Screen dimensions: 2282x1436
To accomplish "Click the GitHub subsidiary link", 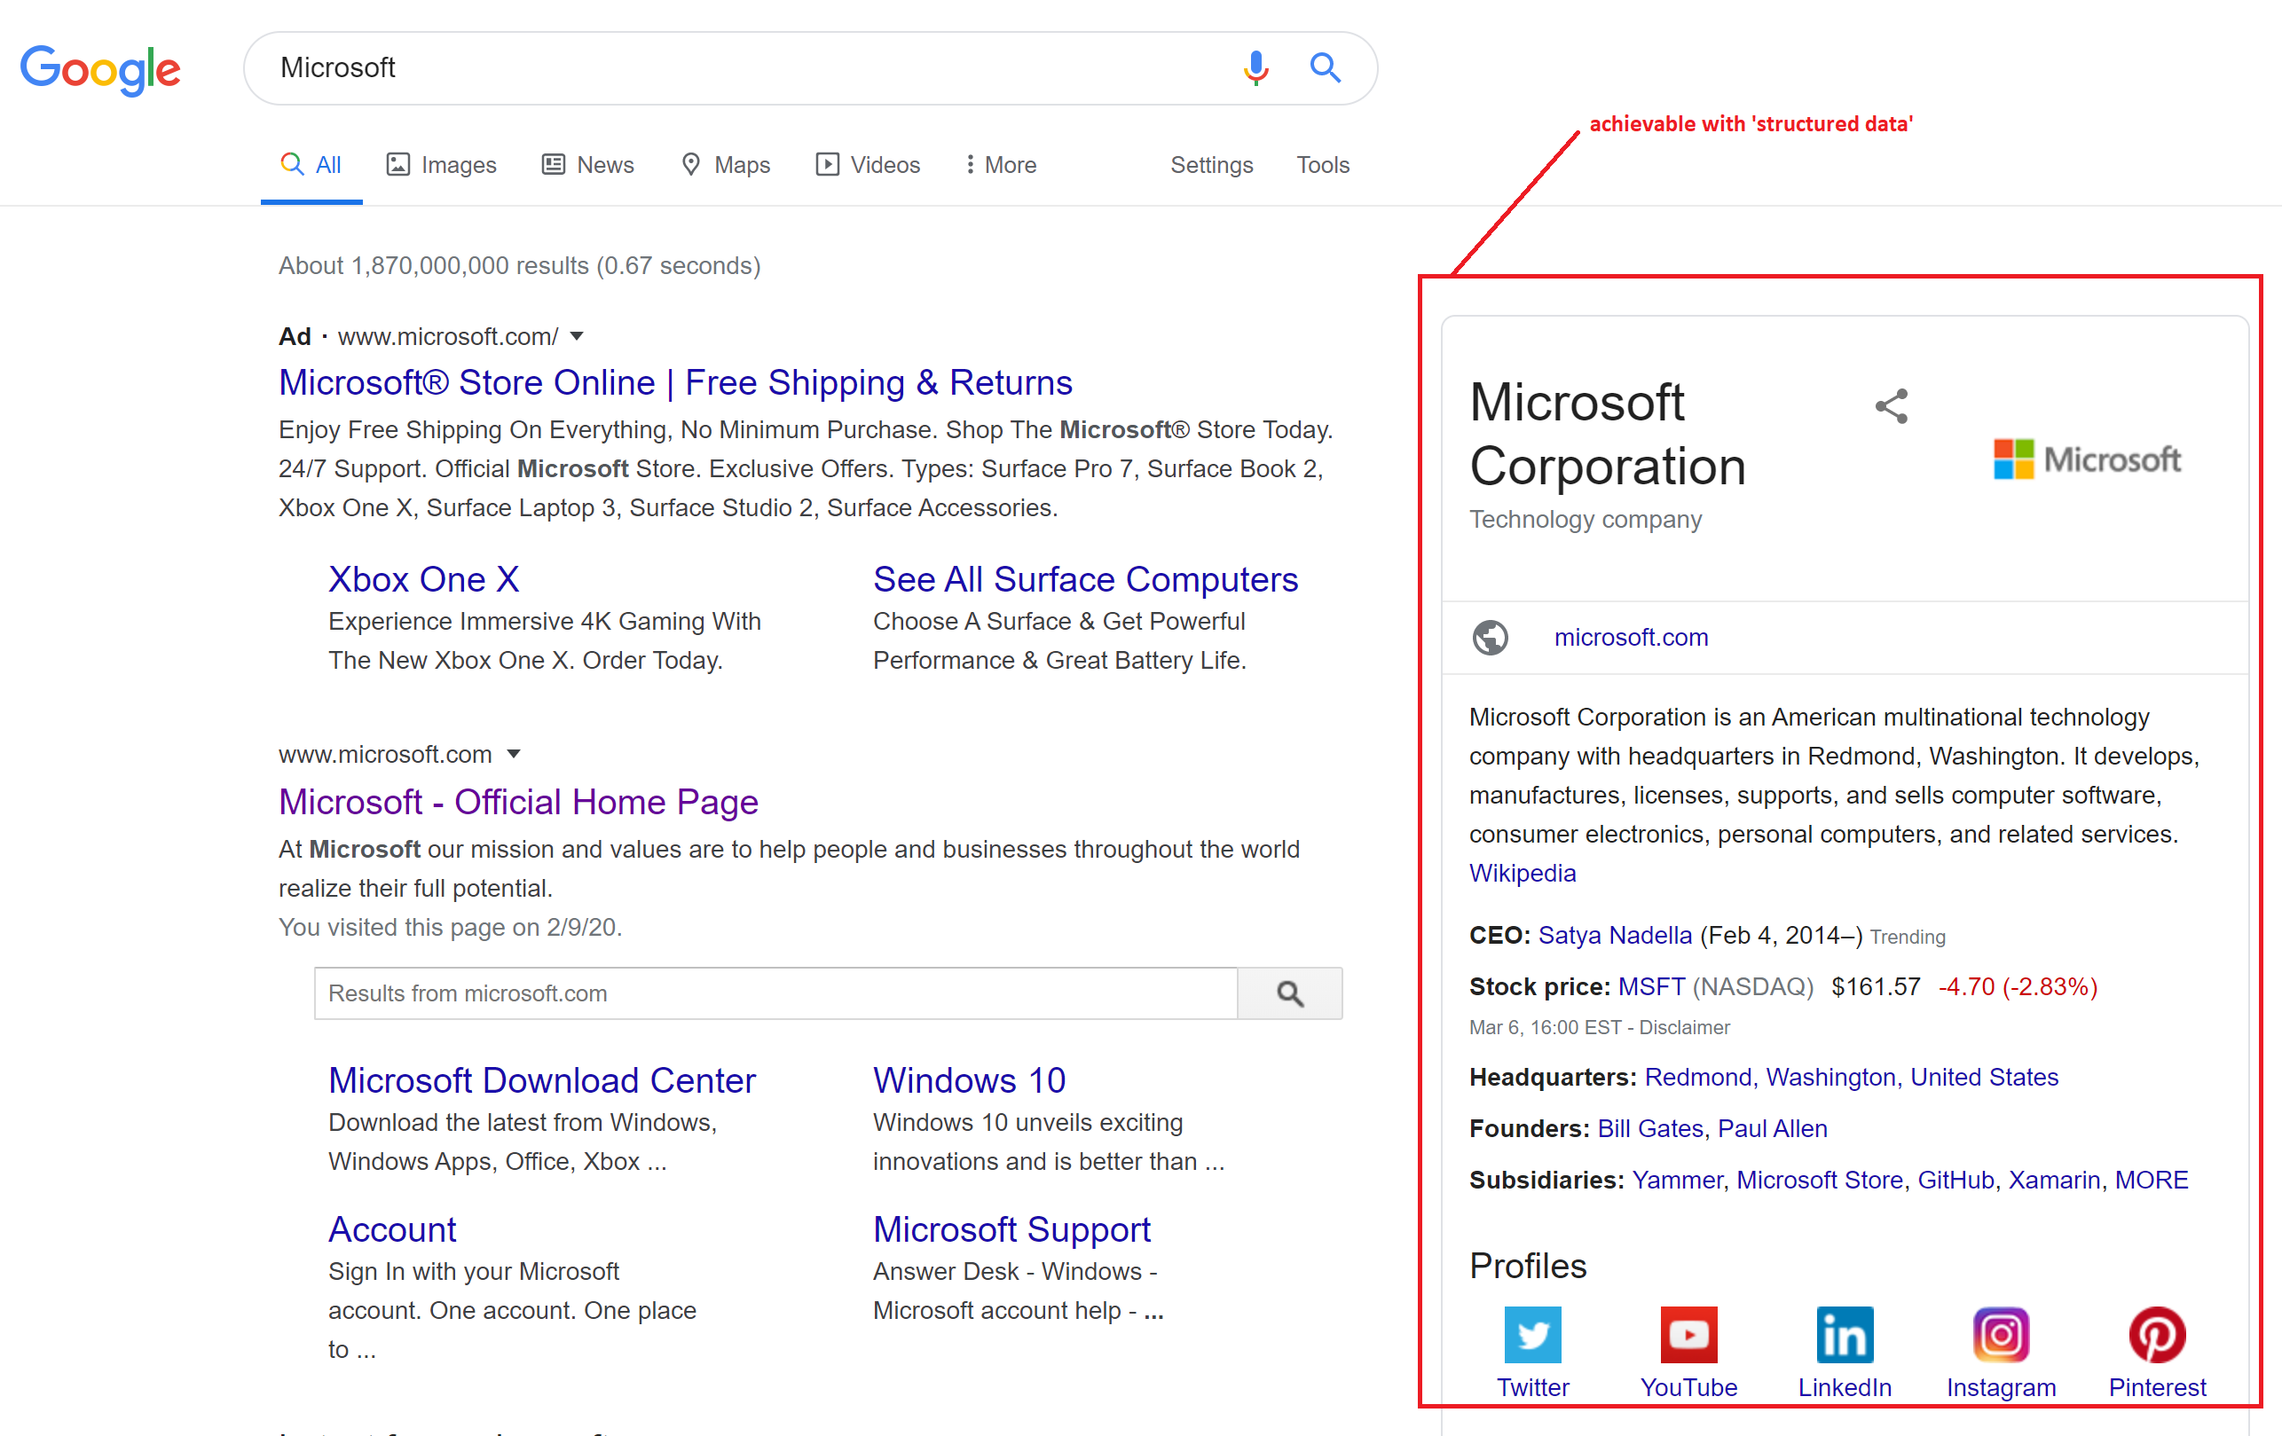I will tap(1956, 1181).
